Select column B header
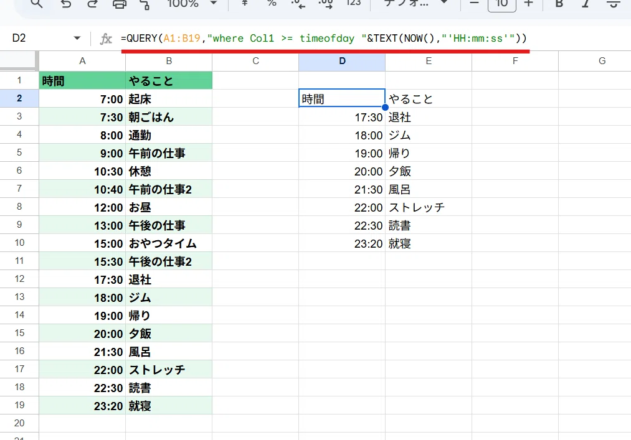 (x=169, y=61)
